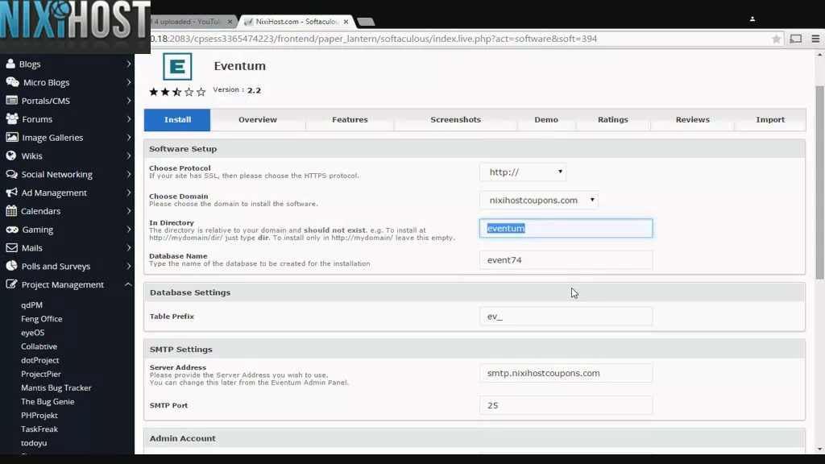Expand the Blogs category
The width and height of the screenshot is (825, 464).
tap(128, 64)
